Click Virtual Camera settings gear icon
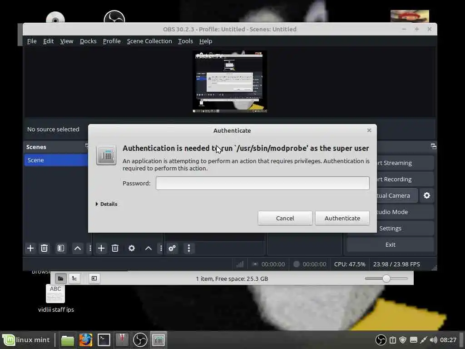This screenshot has width=465, height=349. point(427,195)
